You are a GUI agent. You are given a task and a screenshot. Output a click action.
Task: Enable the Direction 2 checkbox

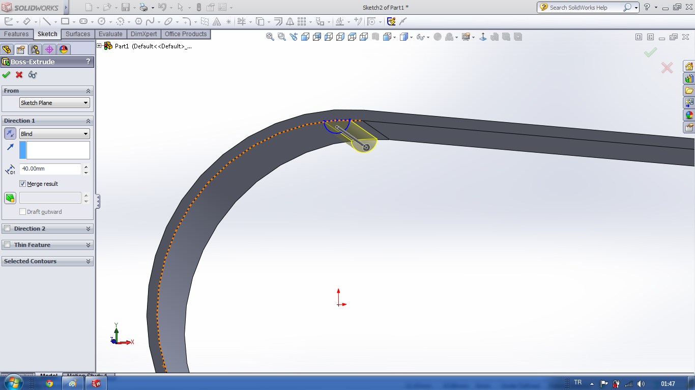tap(7, 229)
